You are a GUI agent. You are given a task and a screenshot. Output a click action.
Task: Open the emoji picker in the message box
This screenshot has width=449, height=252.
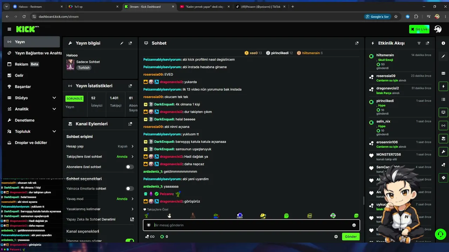354,225
